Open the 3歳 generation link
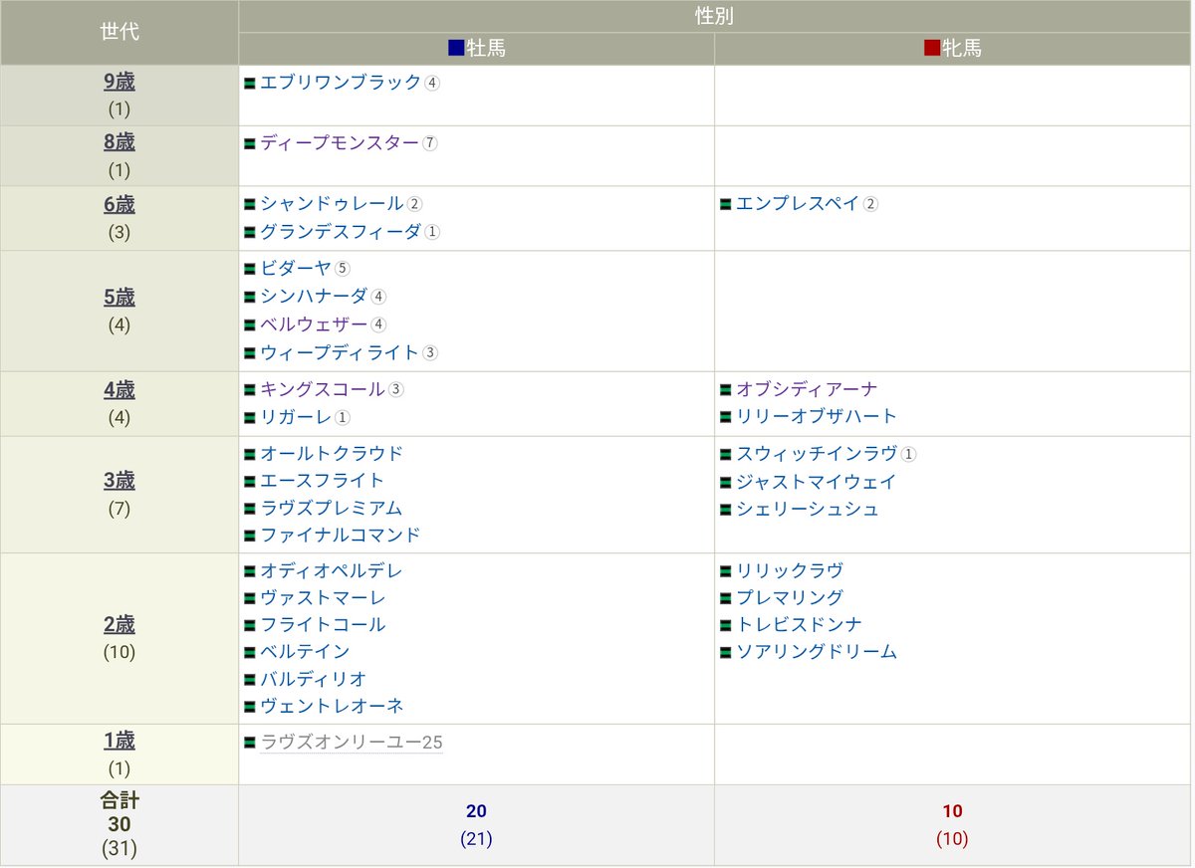 click(x=119, y=481)
